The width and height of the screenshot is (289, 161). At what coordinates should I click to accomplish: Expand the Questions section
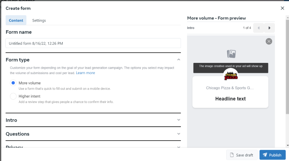point(179,134)
